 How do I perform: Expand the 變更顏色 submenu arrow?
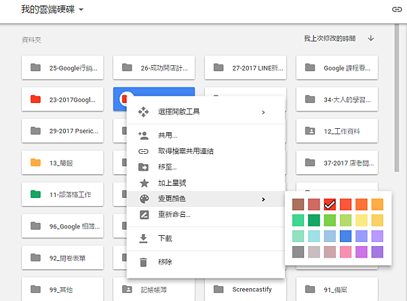263,199
